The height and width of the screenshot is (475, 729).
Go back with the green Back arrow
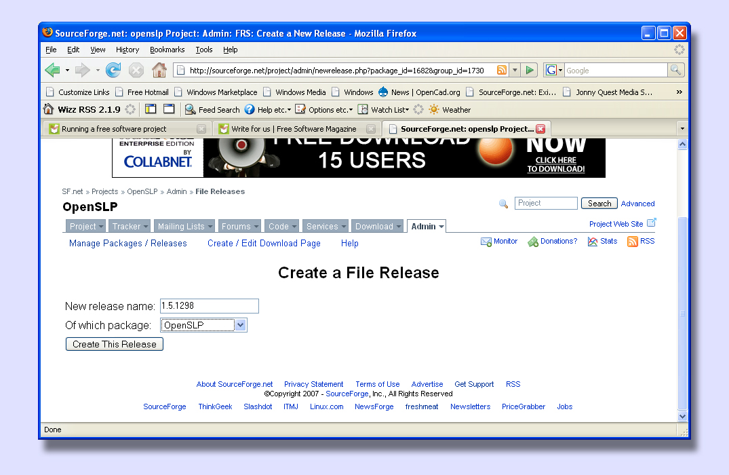pyautogui.click(x=52, y=71)
